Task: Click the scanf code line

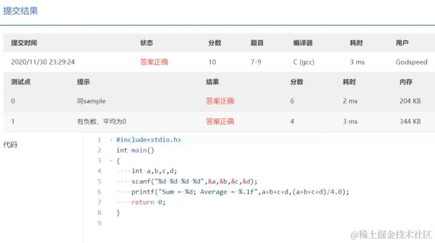Action: [194, 181]
